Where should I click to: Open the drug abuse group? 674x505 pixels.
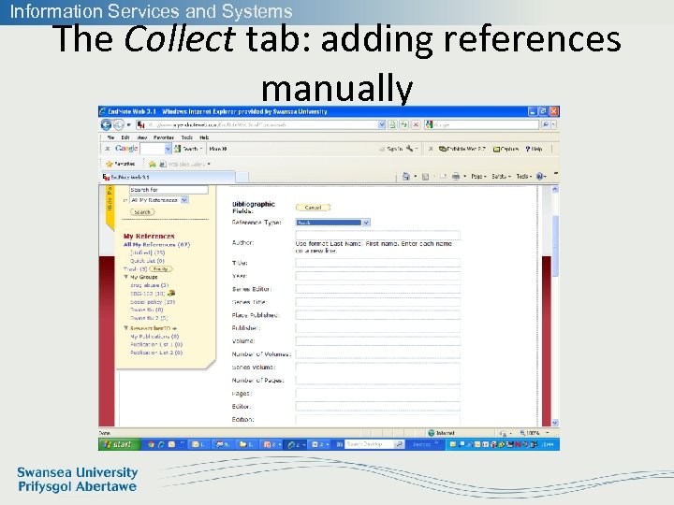point(149,285)
